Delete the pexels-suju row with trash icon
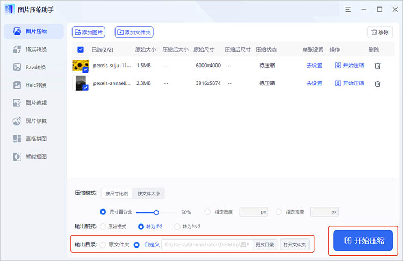 pyautogui.click(x=377, y=66)
